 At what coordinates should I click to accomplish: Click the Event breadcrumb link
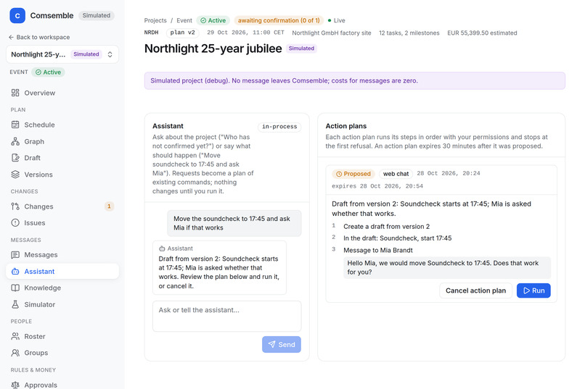[184, 20]
